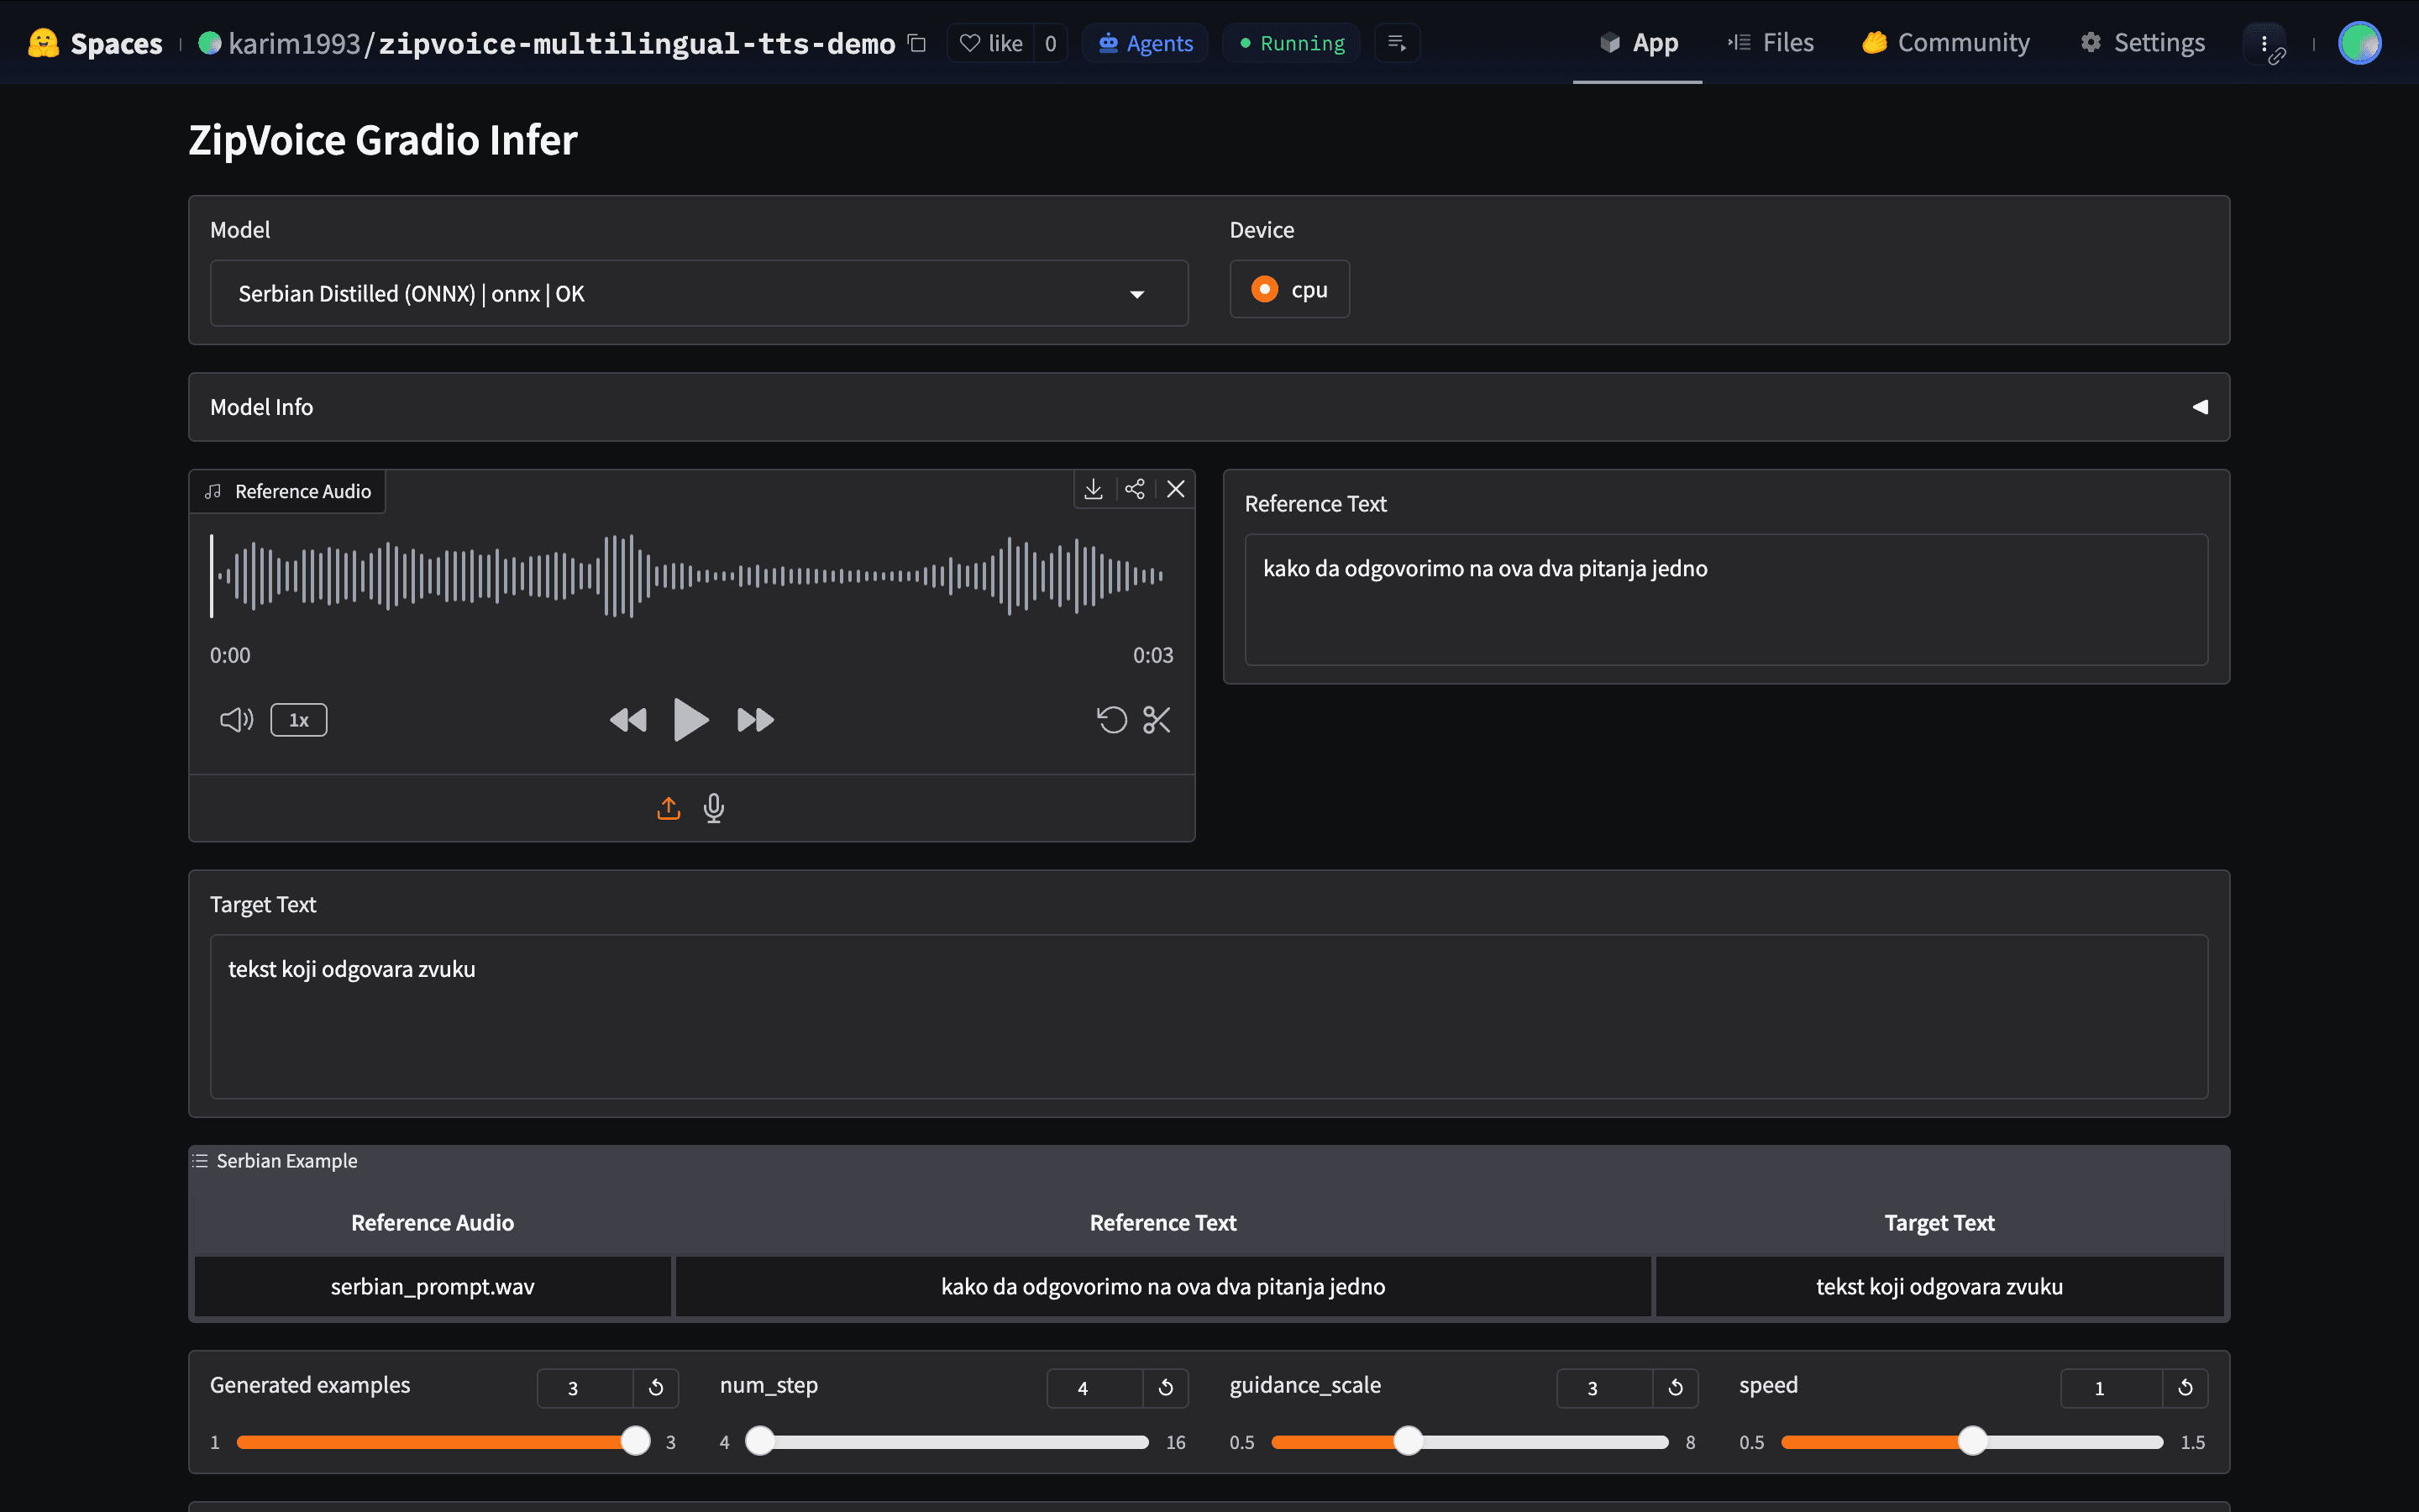Record from microphone icon
Screen dimensions: 2419x1512
714,808
